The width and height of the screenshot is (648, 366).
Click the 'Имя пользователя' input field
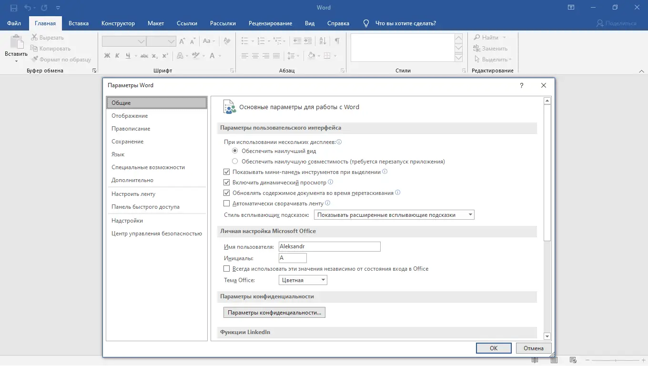click(x=330, y=246)
